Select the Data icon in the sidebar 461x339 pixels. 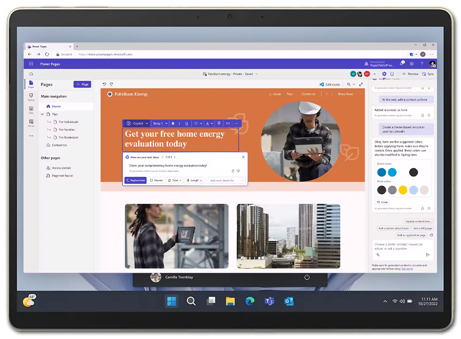coord(31,108)
